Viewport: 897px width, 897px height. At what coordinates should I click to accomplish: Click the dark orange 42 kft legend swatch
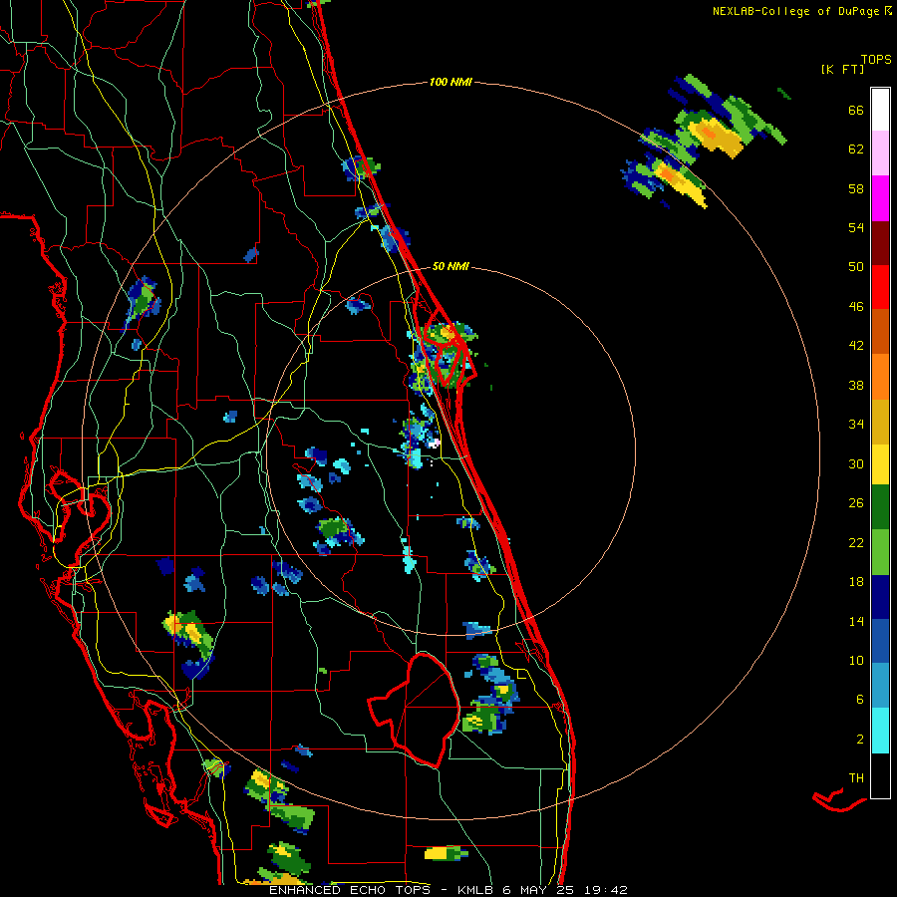880,331
